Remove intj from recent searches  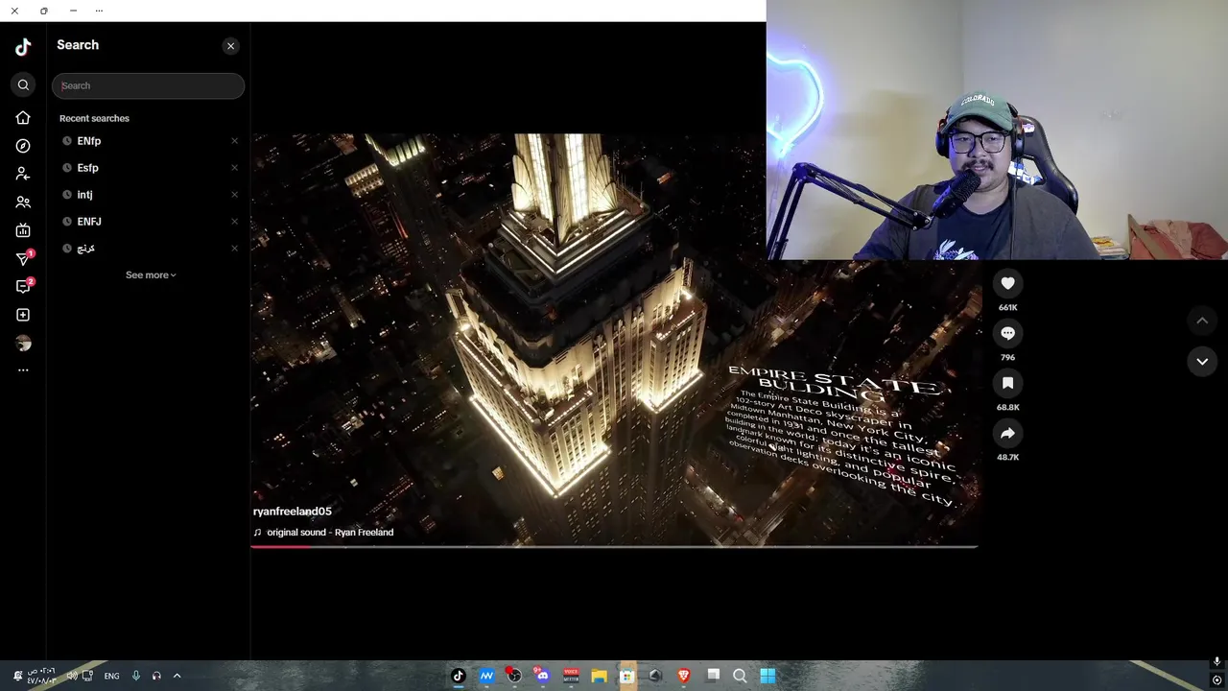point(234,195)
